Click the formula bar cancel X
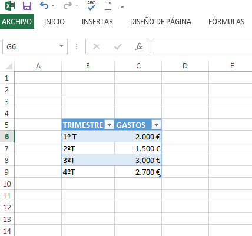 click(x=97, y=46)
